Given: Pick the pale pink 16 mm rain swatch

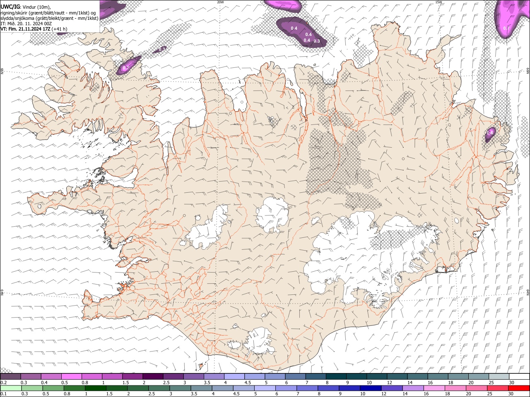Looking at the screenshot, I should [x=434, y=388].
